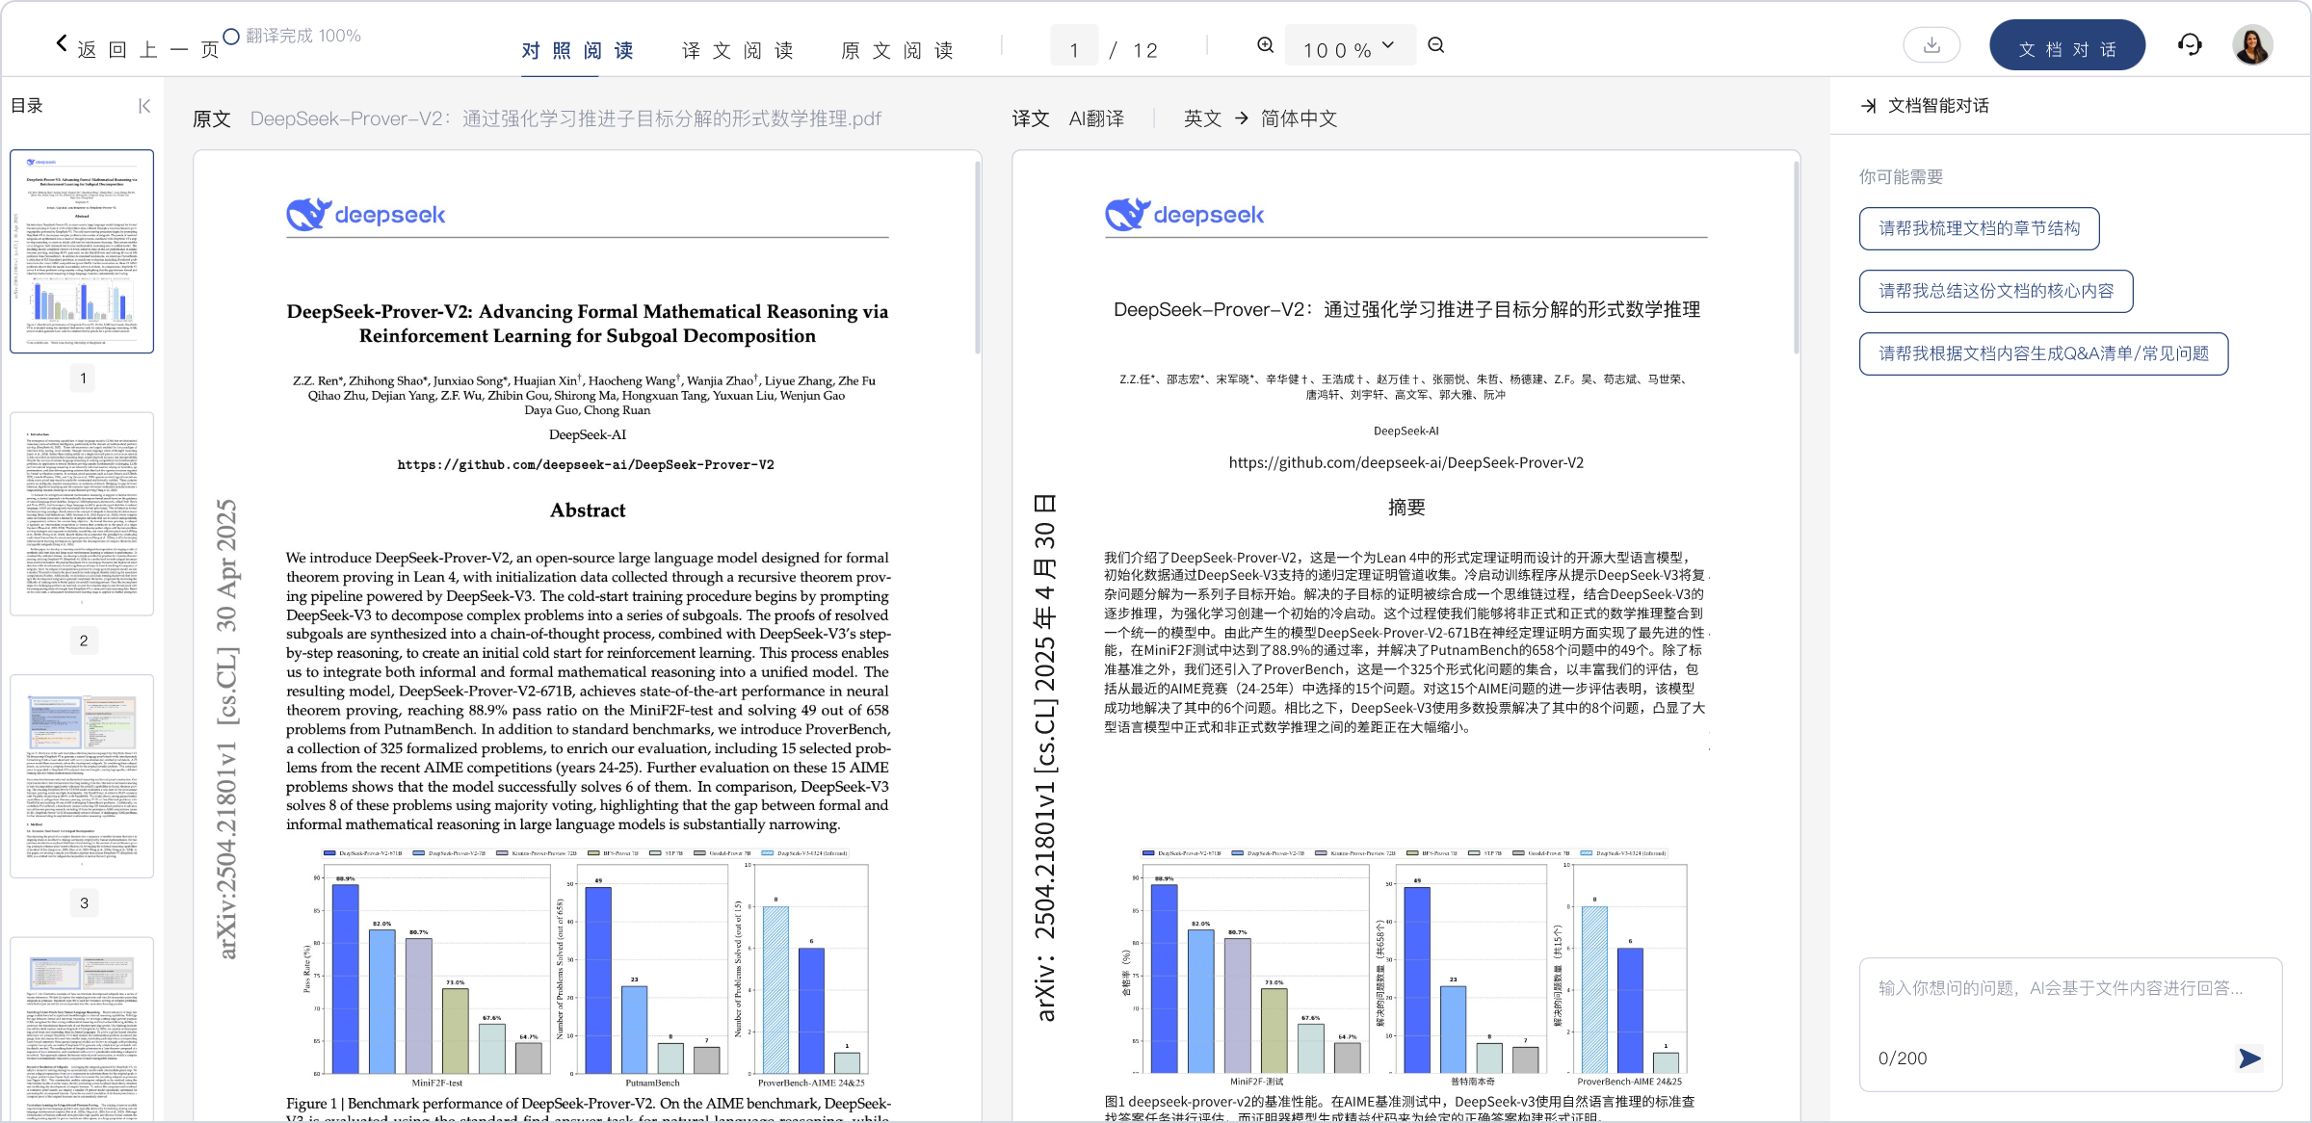
Task: Ask to summarize document core content
Action: pos(1996,292)
